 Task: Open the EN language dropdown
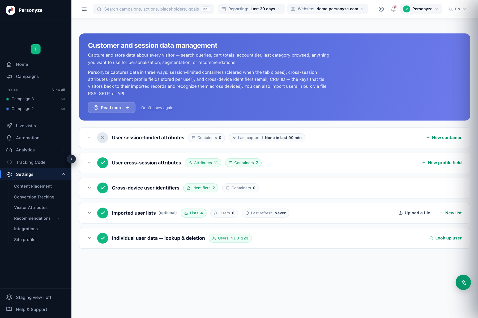click(x=457, y=9)
